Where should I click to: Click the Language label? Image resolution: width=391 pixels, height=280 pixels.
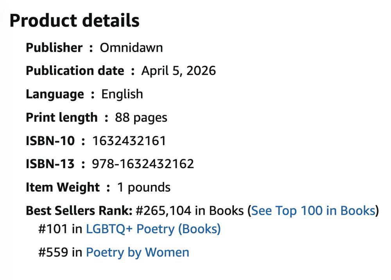(55, 94)
